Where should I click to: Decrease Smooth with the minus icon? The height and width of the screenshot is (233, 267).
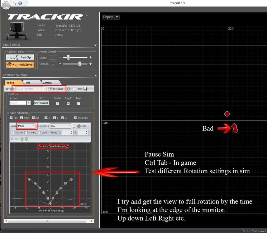click(60, 64)
